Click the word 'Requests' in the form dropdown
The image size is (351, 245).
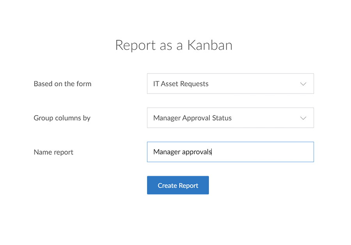tap(194, 84)
